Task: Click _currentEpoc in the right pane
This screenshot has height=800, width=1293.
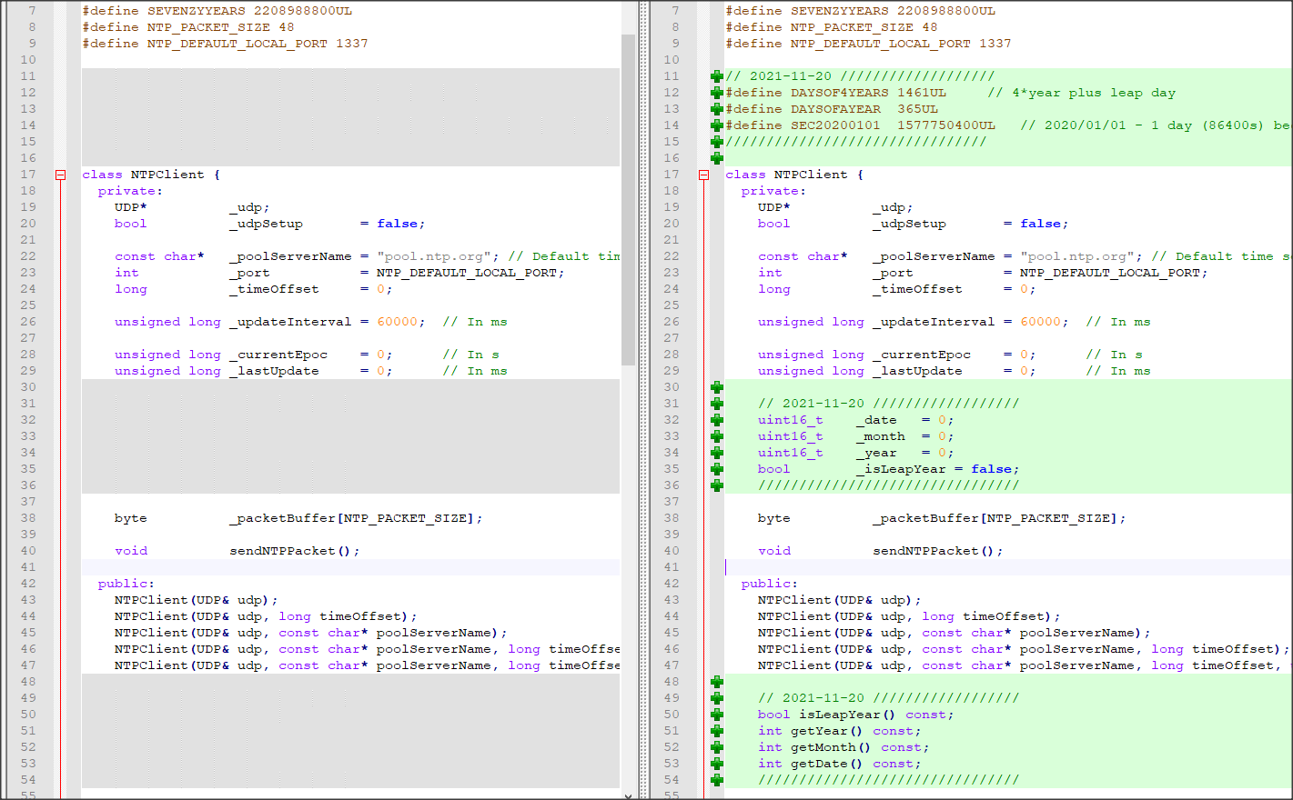Action: [x=922, y=355]
